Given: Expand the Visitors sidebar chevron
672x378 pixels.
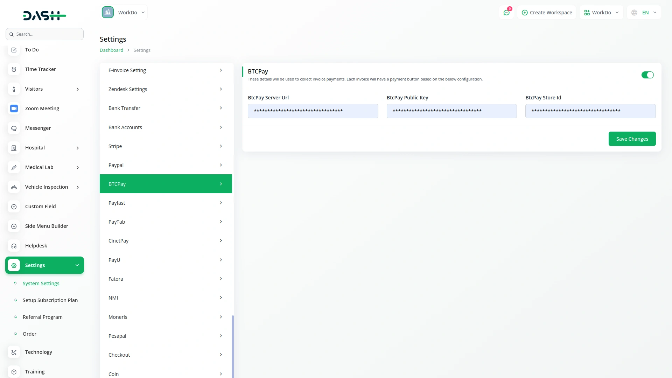Looking at the screenshot, I should (x=77, y=89).
